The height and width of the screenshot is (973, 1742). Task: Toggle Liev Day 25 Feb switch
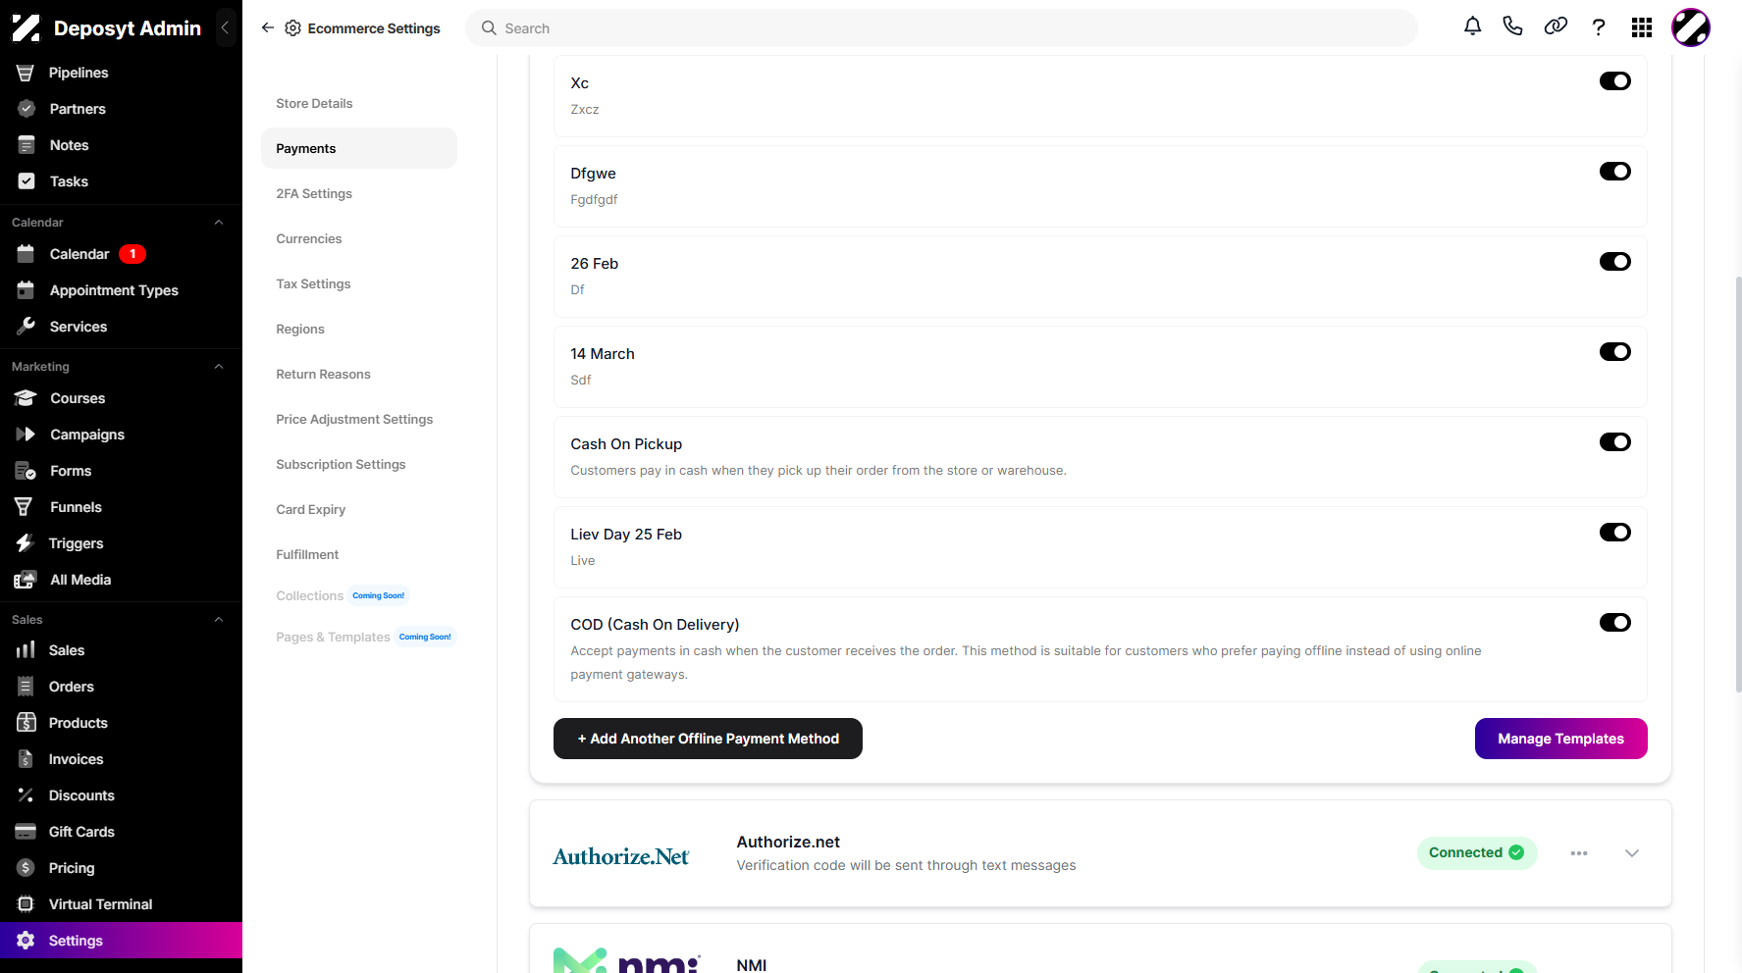tap(1615, 533)
